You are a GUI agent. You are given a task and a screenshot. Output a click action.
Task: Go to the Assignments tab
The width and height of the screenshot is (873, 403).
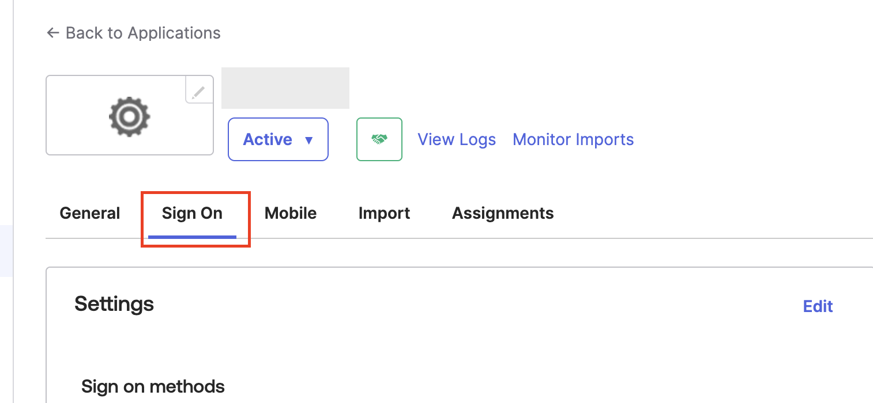(x=503, y=213)
